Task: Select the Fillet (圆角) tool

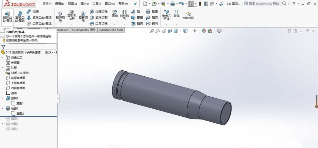Action: coord(115,14)
